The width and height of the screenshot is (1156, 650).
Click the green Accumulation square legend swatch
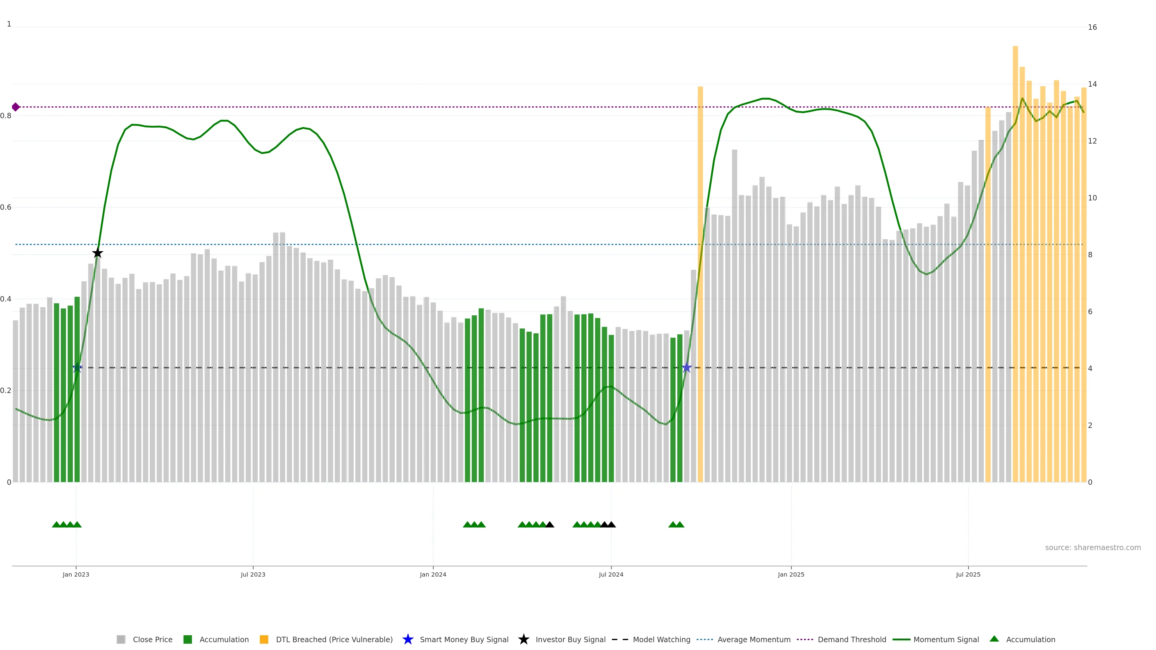(x=188, y=639)
